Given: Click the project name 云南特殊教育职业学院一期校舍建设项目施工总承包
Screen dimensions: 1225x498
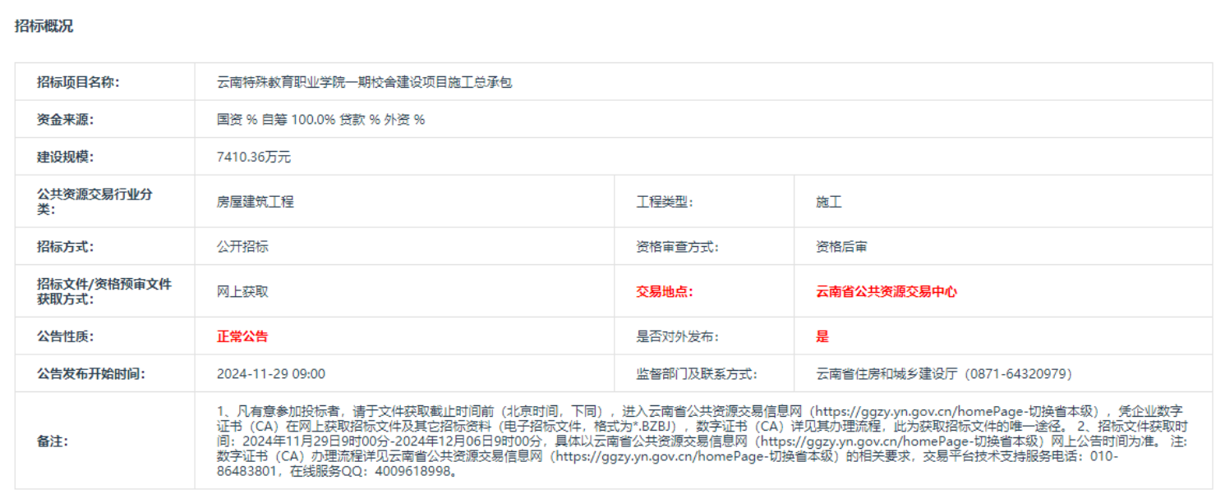Looking at the screenshot, I should pos(364,82).
